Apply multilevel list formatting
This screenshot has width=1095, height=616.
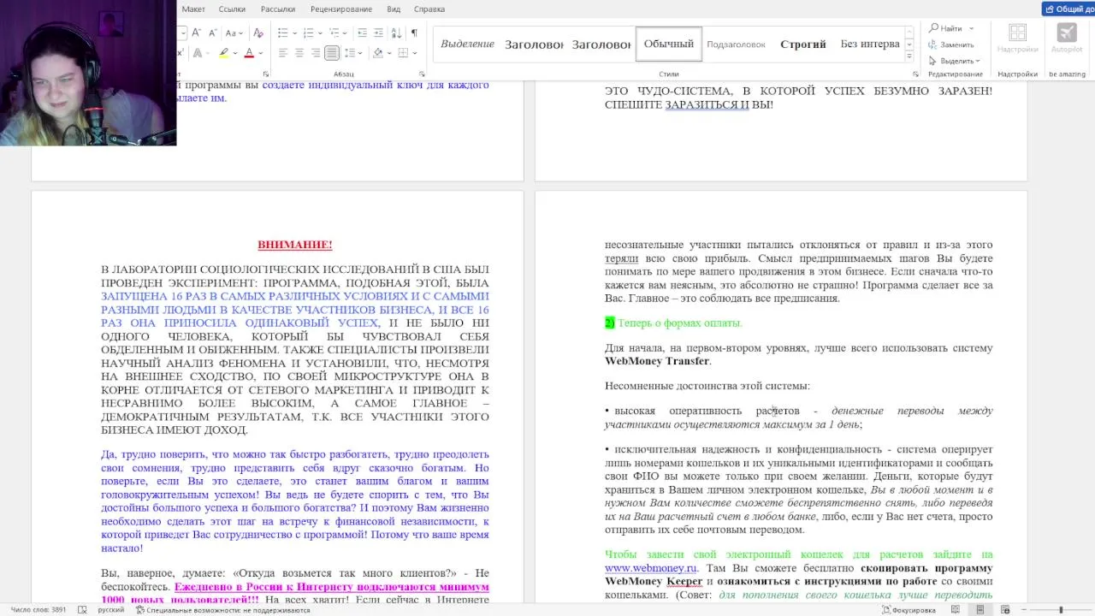click(x=334, y=33)
